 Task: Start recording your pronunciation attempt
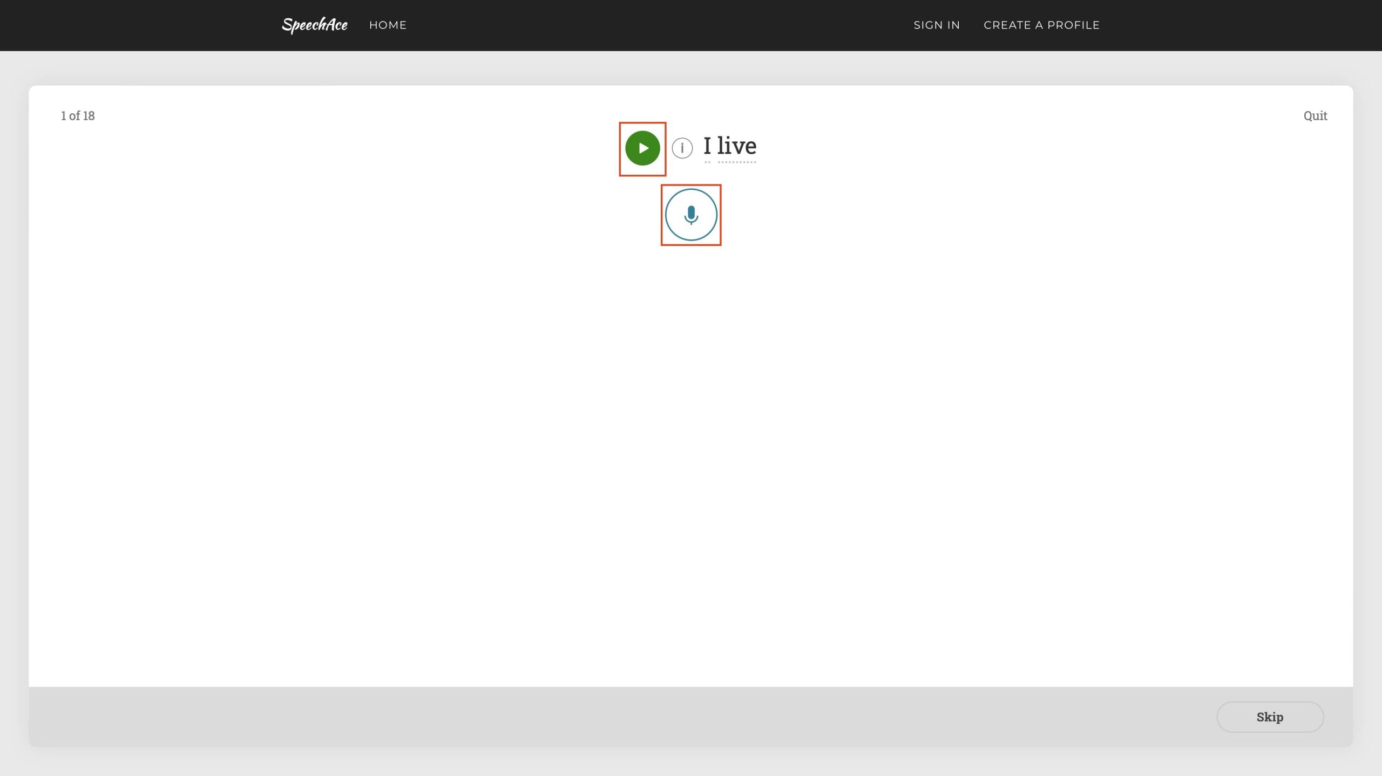click(x=691, y=215)
